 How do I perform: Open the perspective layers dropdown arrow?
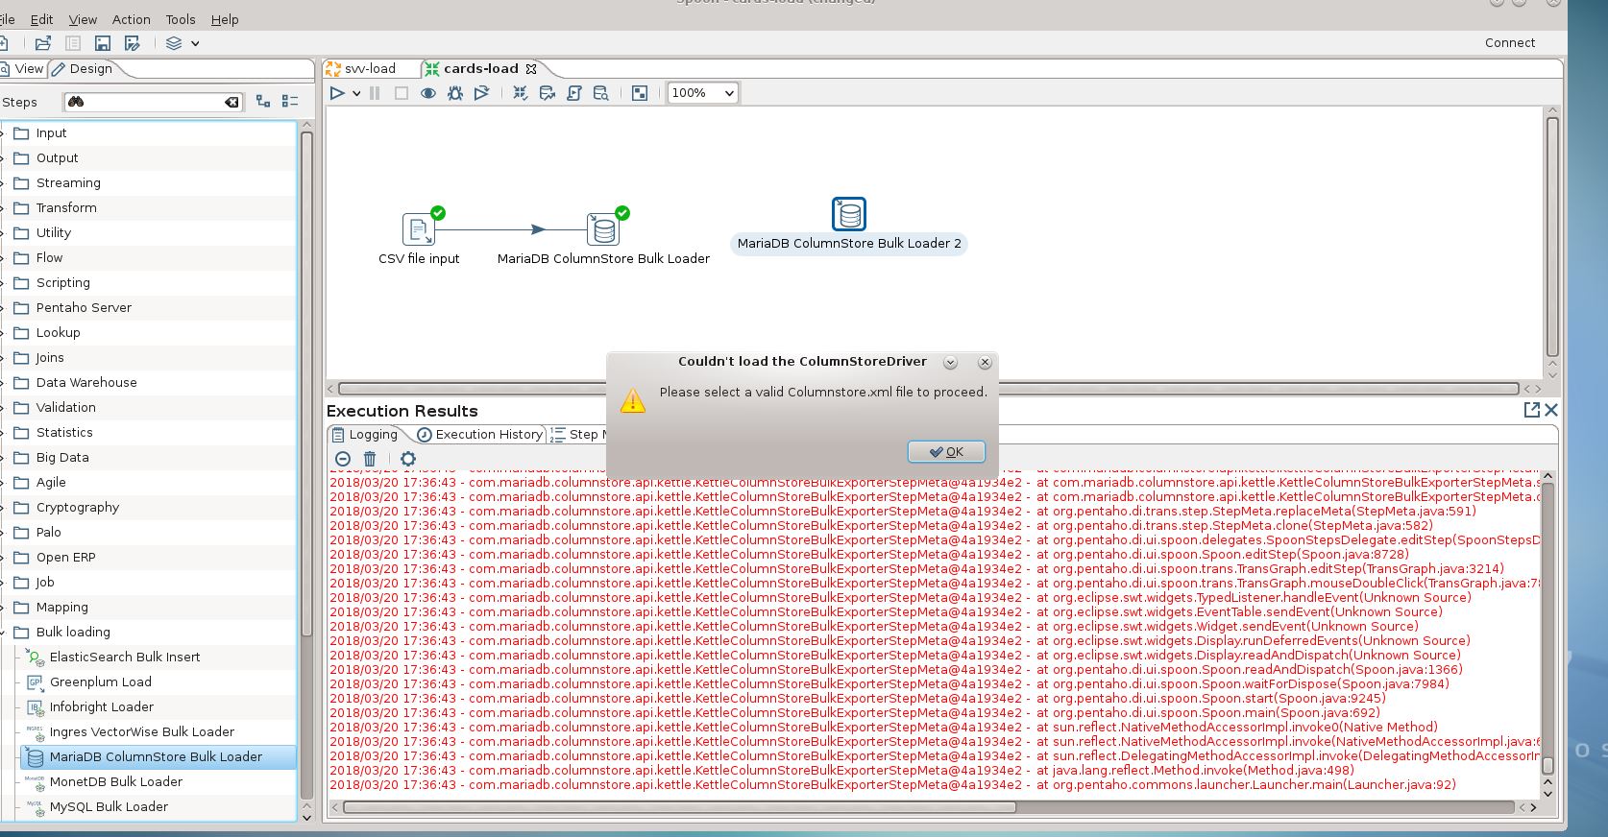(x=195, y=43)
